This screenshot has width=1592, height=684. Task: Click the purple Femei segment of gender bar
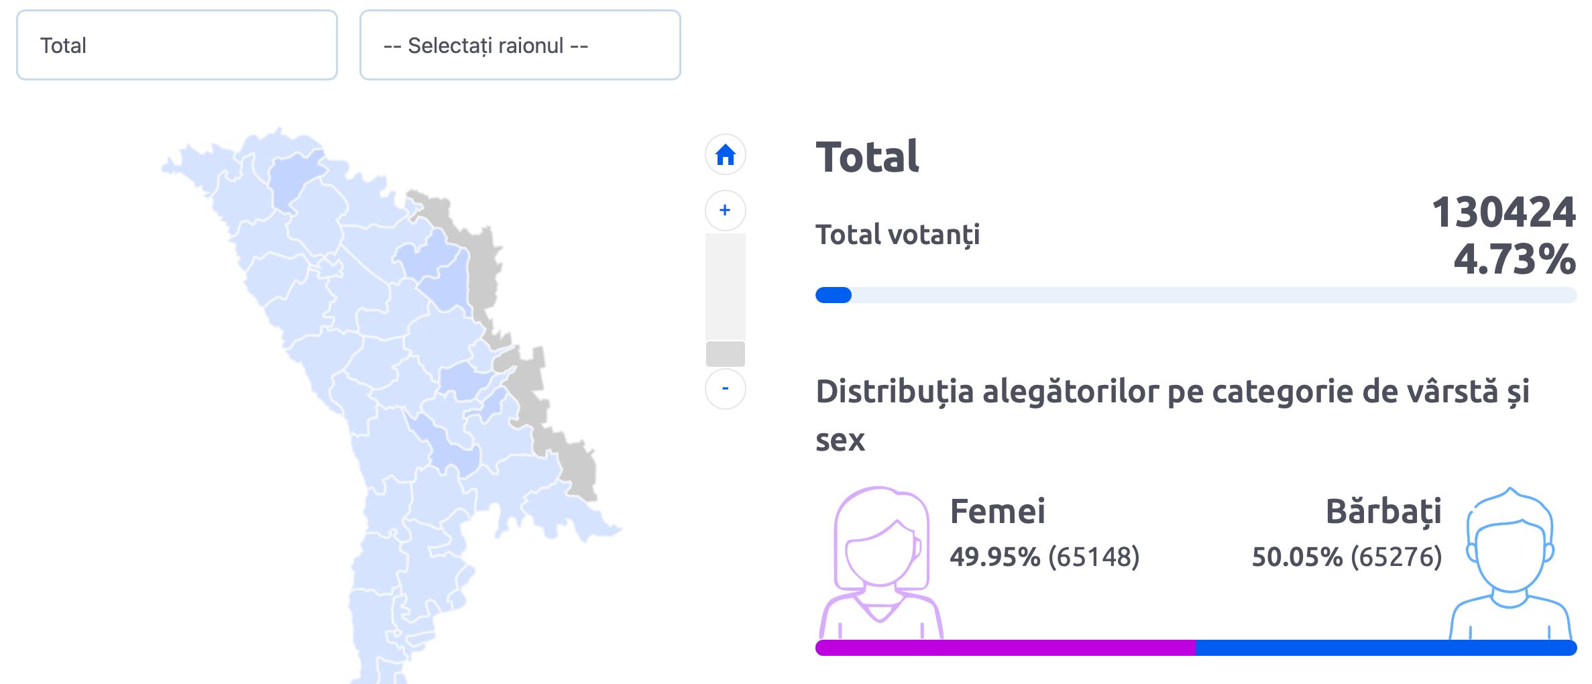(1005, 648)
